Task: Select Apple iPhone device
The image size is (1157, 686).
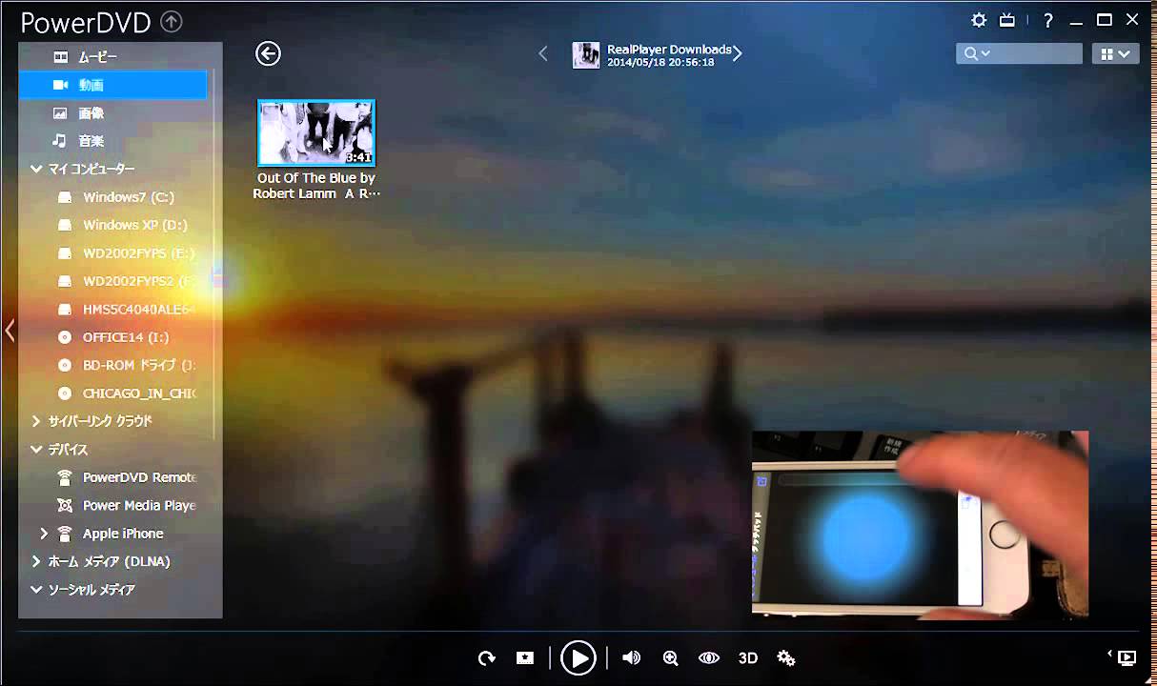Action: (122, 534)
